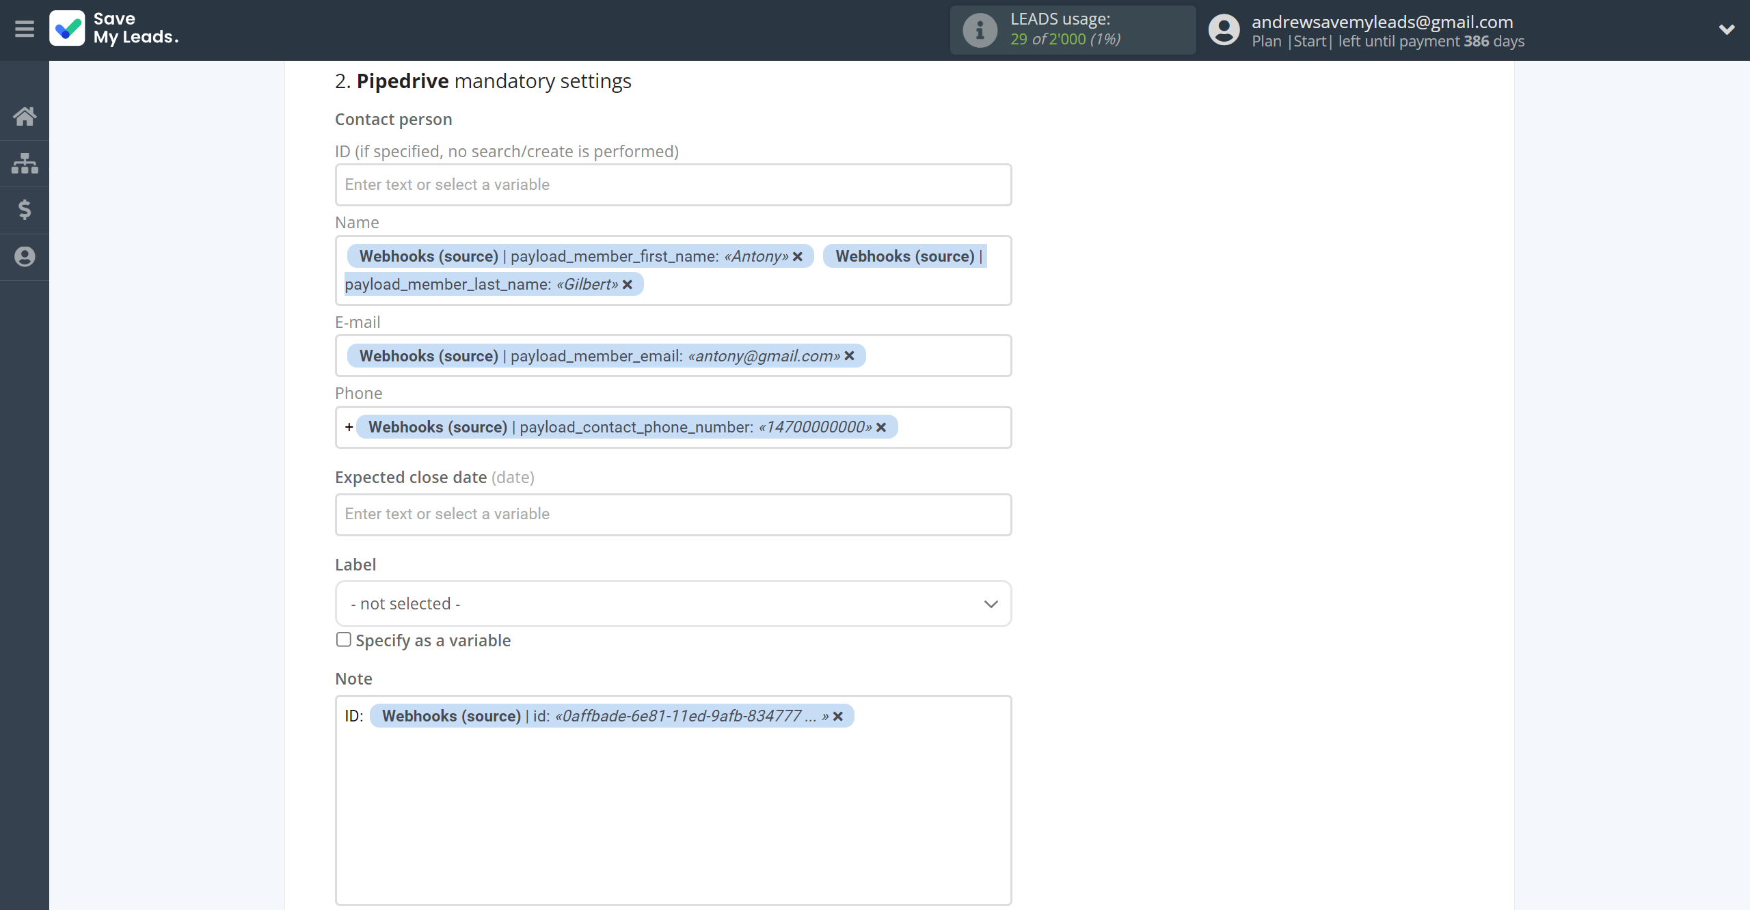
Task: Remove the payload_contact_phone_number tag
Action: pos(882,428)
